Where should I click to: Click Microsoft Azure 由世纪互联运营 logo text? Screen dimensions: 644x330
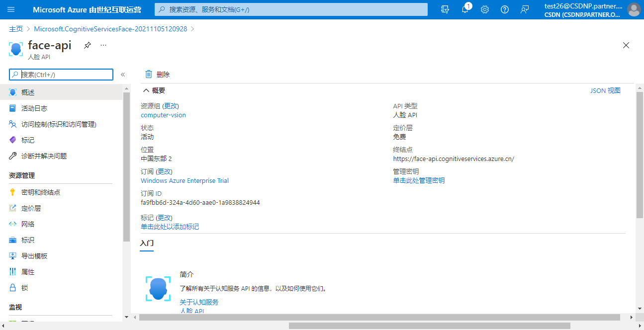pos(88,9)
